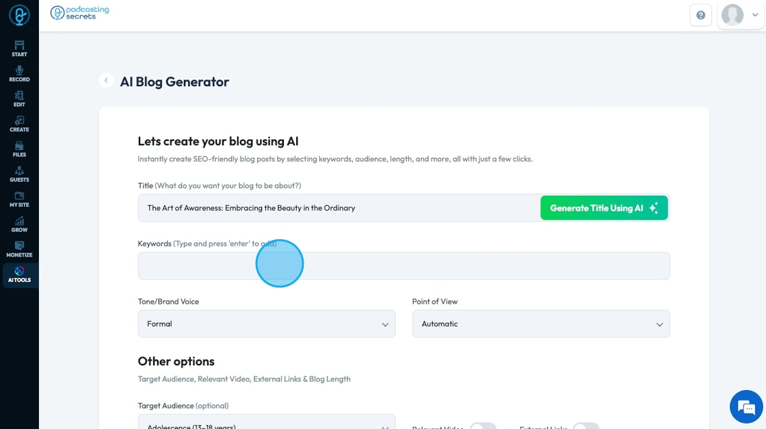Image resolution: width=766 pixels, height=429 pixels.
Task: Open the Start section in sidebar
Action: (x=19, y=48)
